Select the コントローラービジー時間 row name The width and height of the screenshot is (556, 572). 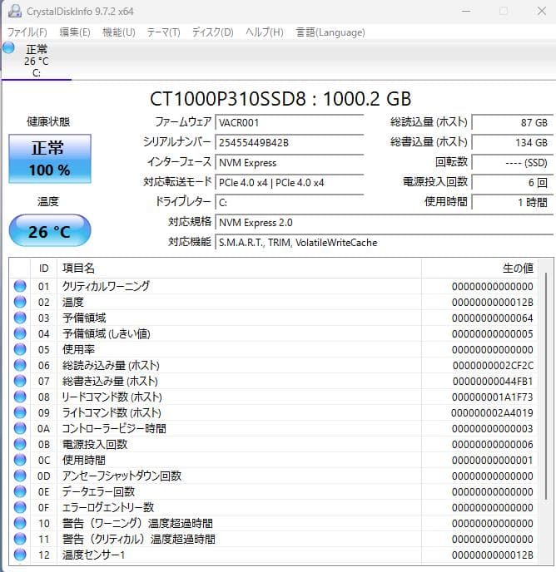[114, 428]
